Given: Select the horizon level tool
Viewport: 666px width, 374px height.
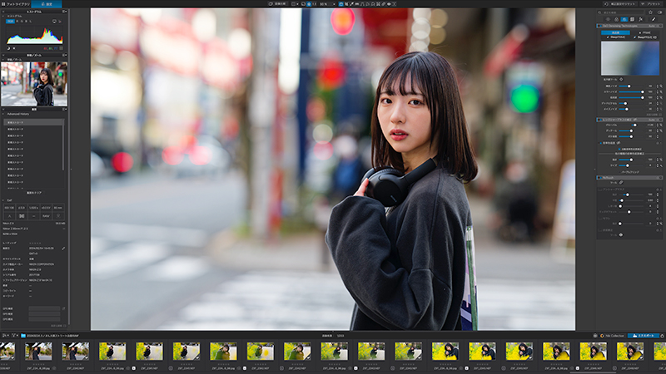Looking at the screenshot, I should [x=357, y=4].
